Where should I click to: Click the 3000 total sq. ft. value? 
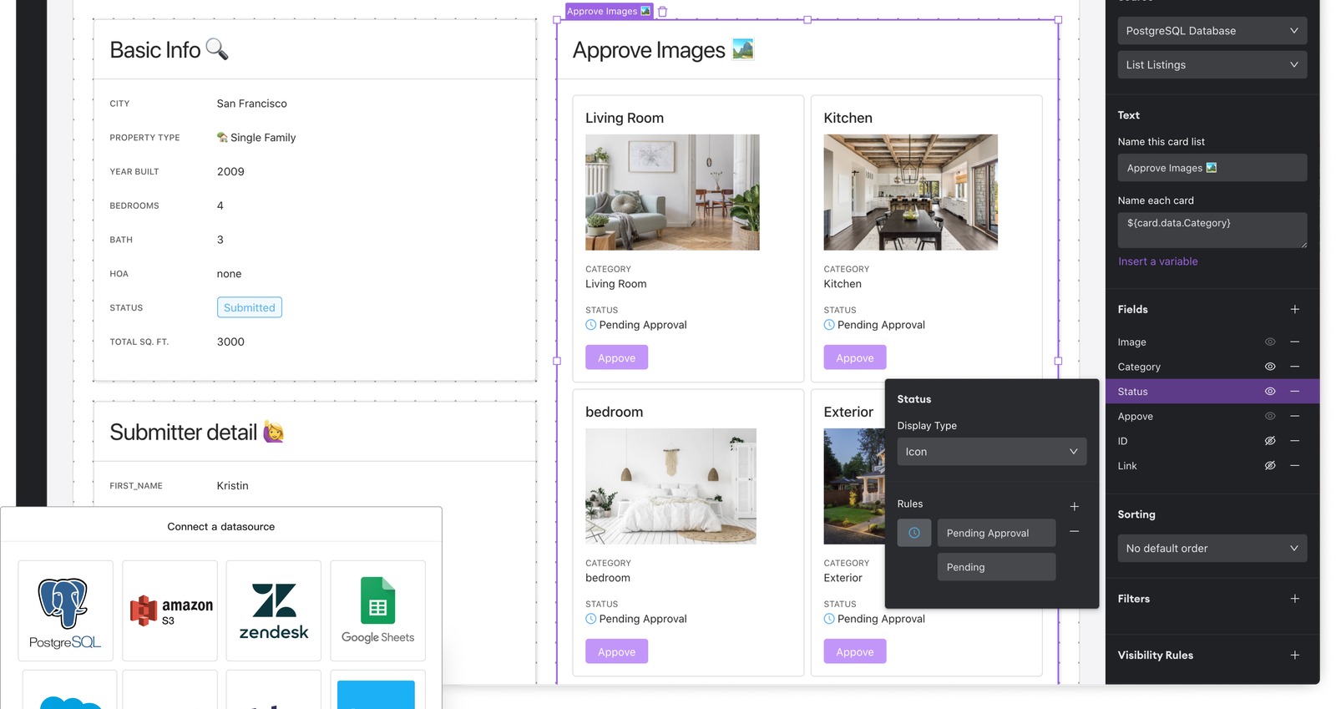[x=230, y=342]
